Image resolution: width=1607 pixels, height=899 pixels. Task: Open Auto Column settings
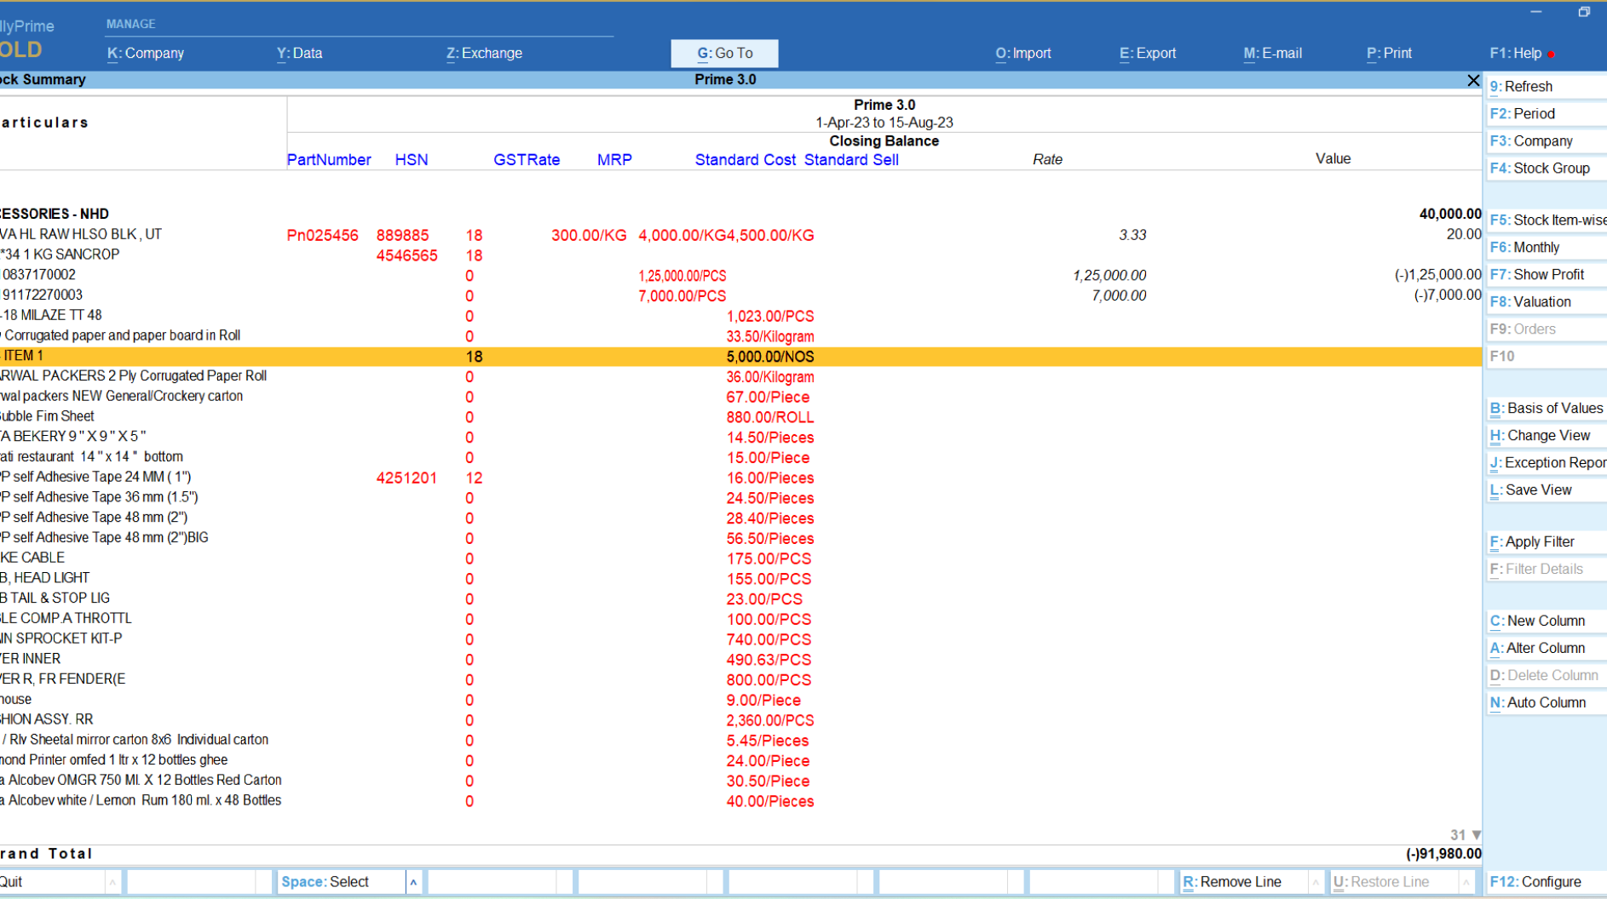[x=1539, y=701]
